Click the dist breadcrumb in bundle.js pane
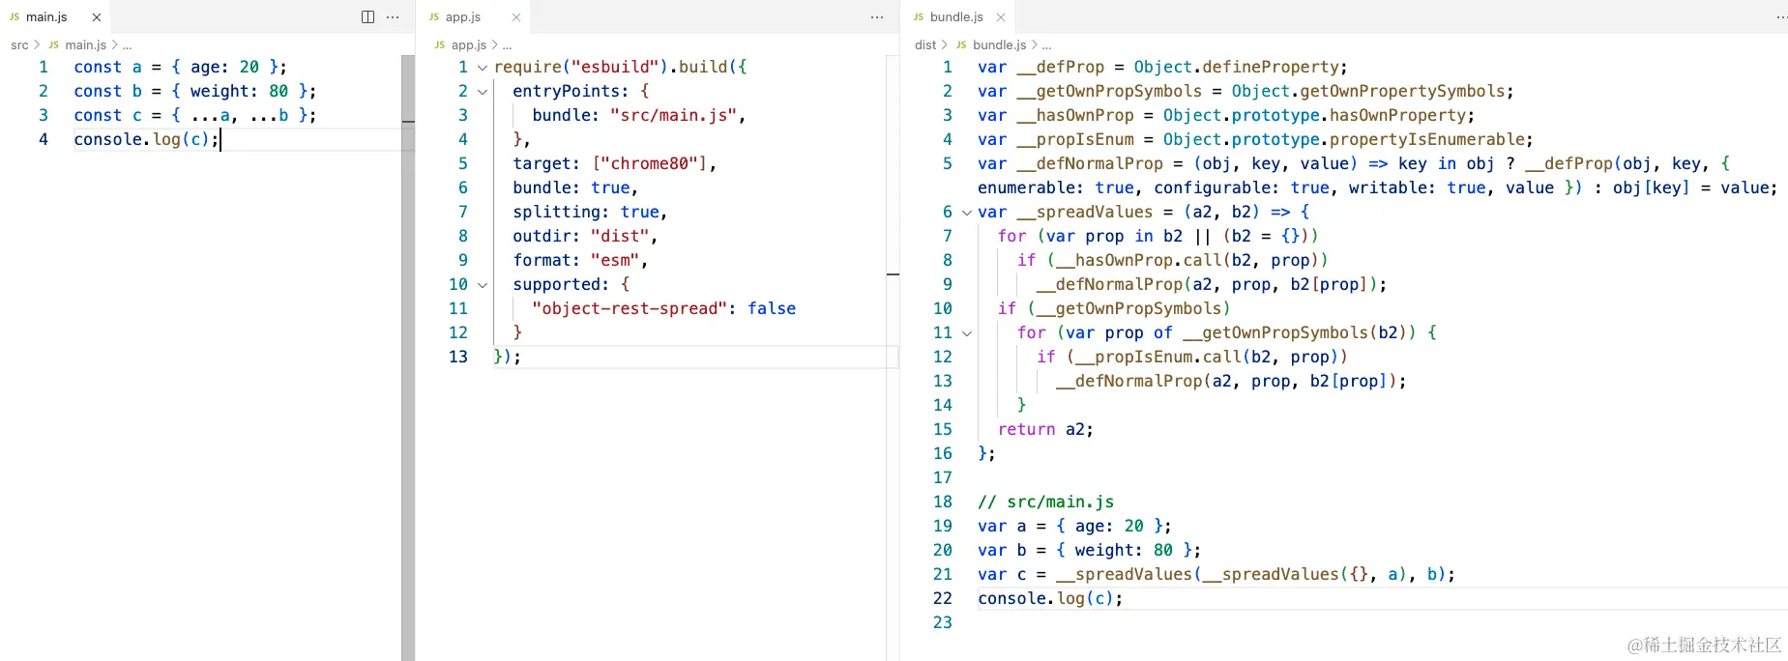The height and width of the screenshot is (661, 1788). tap(925, 44)
